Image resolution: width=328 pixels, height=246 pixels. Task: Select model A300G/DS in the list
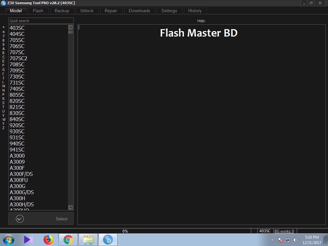[38, 192]
